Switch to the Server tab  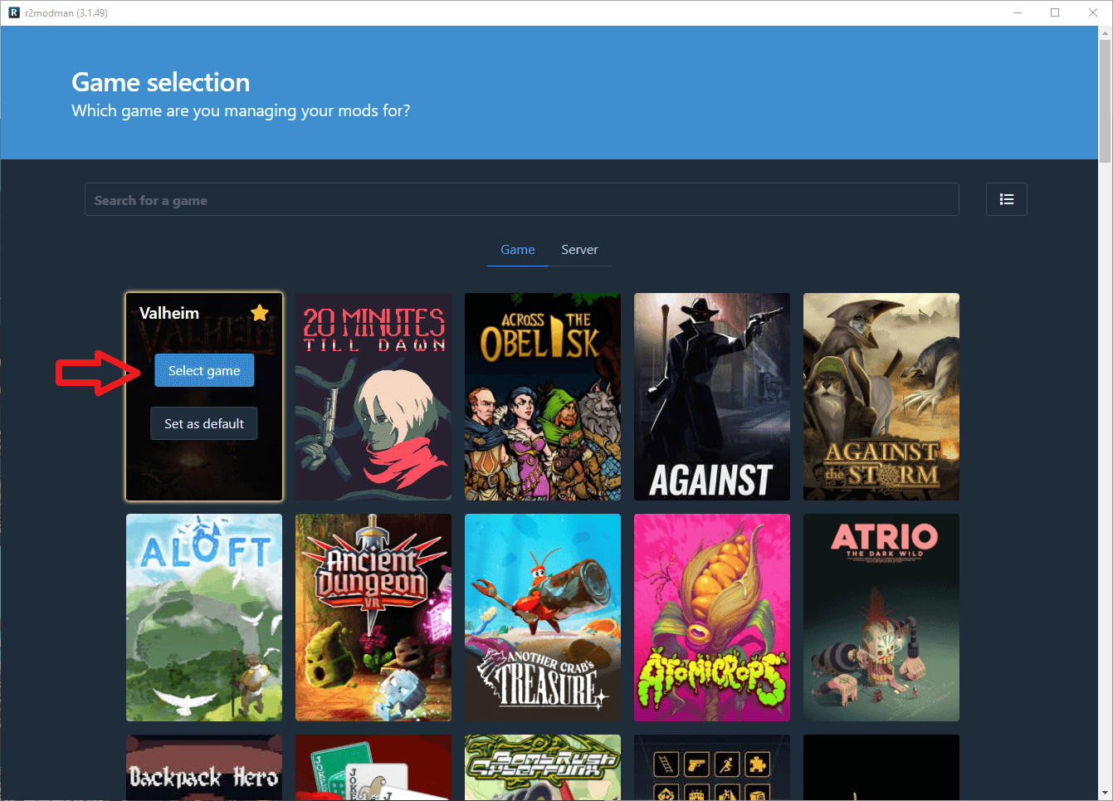(579, 250)
